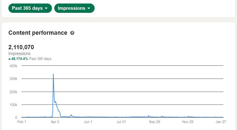Click the green increase arrow indicator

point(9,59)
